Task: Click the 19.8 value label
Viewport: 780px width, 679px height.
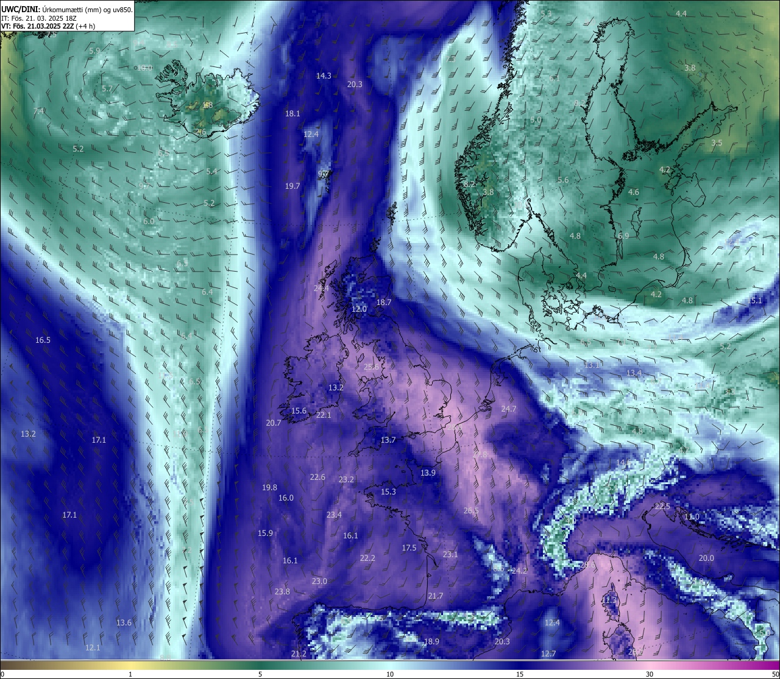Action: pyautogui.click(x=269, y=488)
